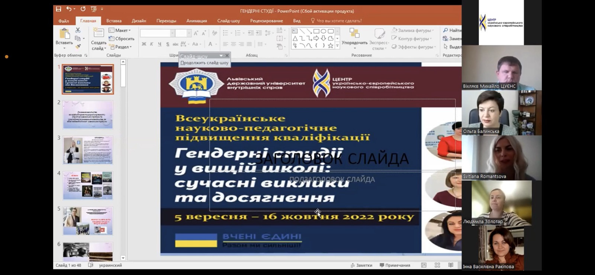Viewport: 595px width, 275px height.
Task: Toggle Заметки notes pane in status bar
Action: click(361, 265)
